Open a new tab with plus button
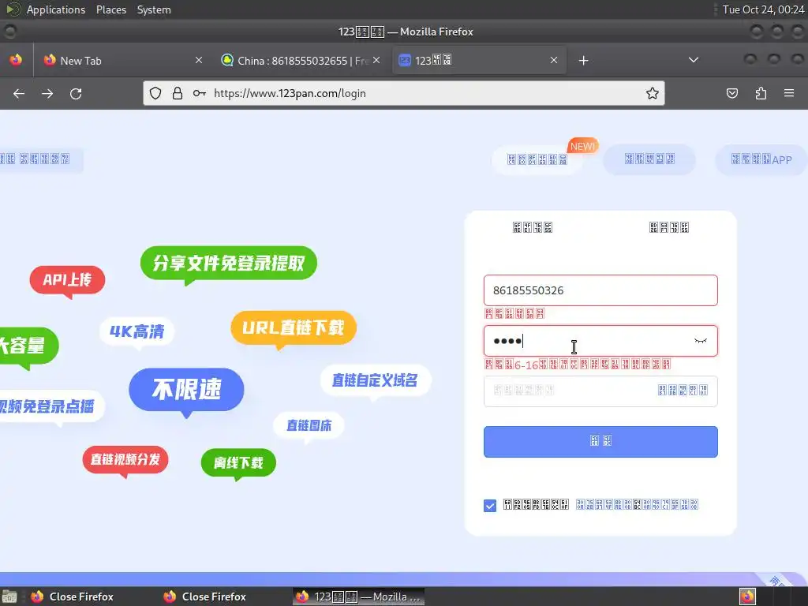The height and width of the screenshot is (606, 808). (583, 61)
